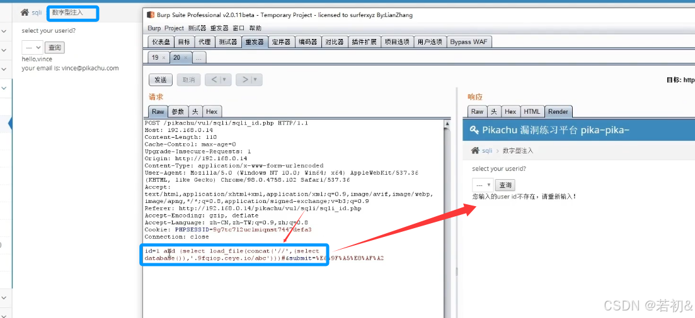Click the 发送 button

[x=160, y=80]
